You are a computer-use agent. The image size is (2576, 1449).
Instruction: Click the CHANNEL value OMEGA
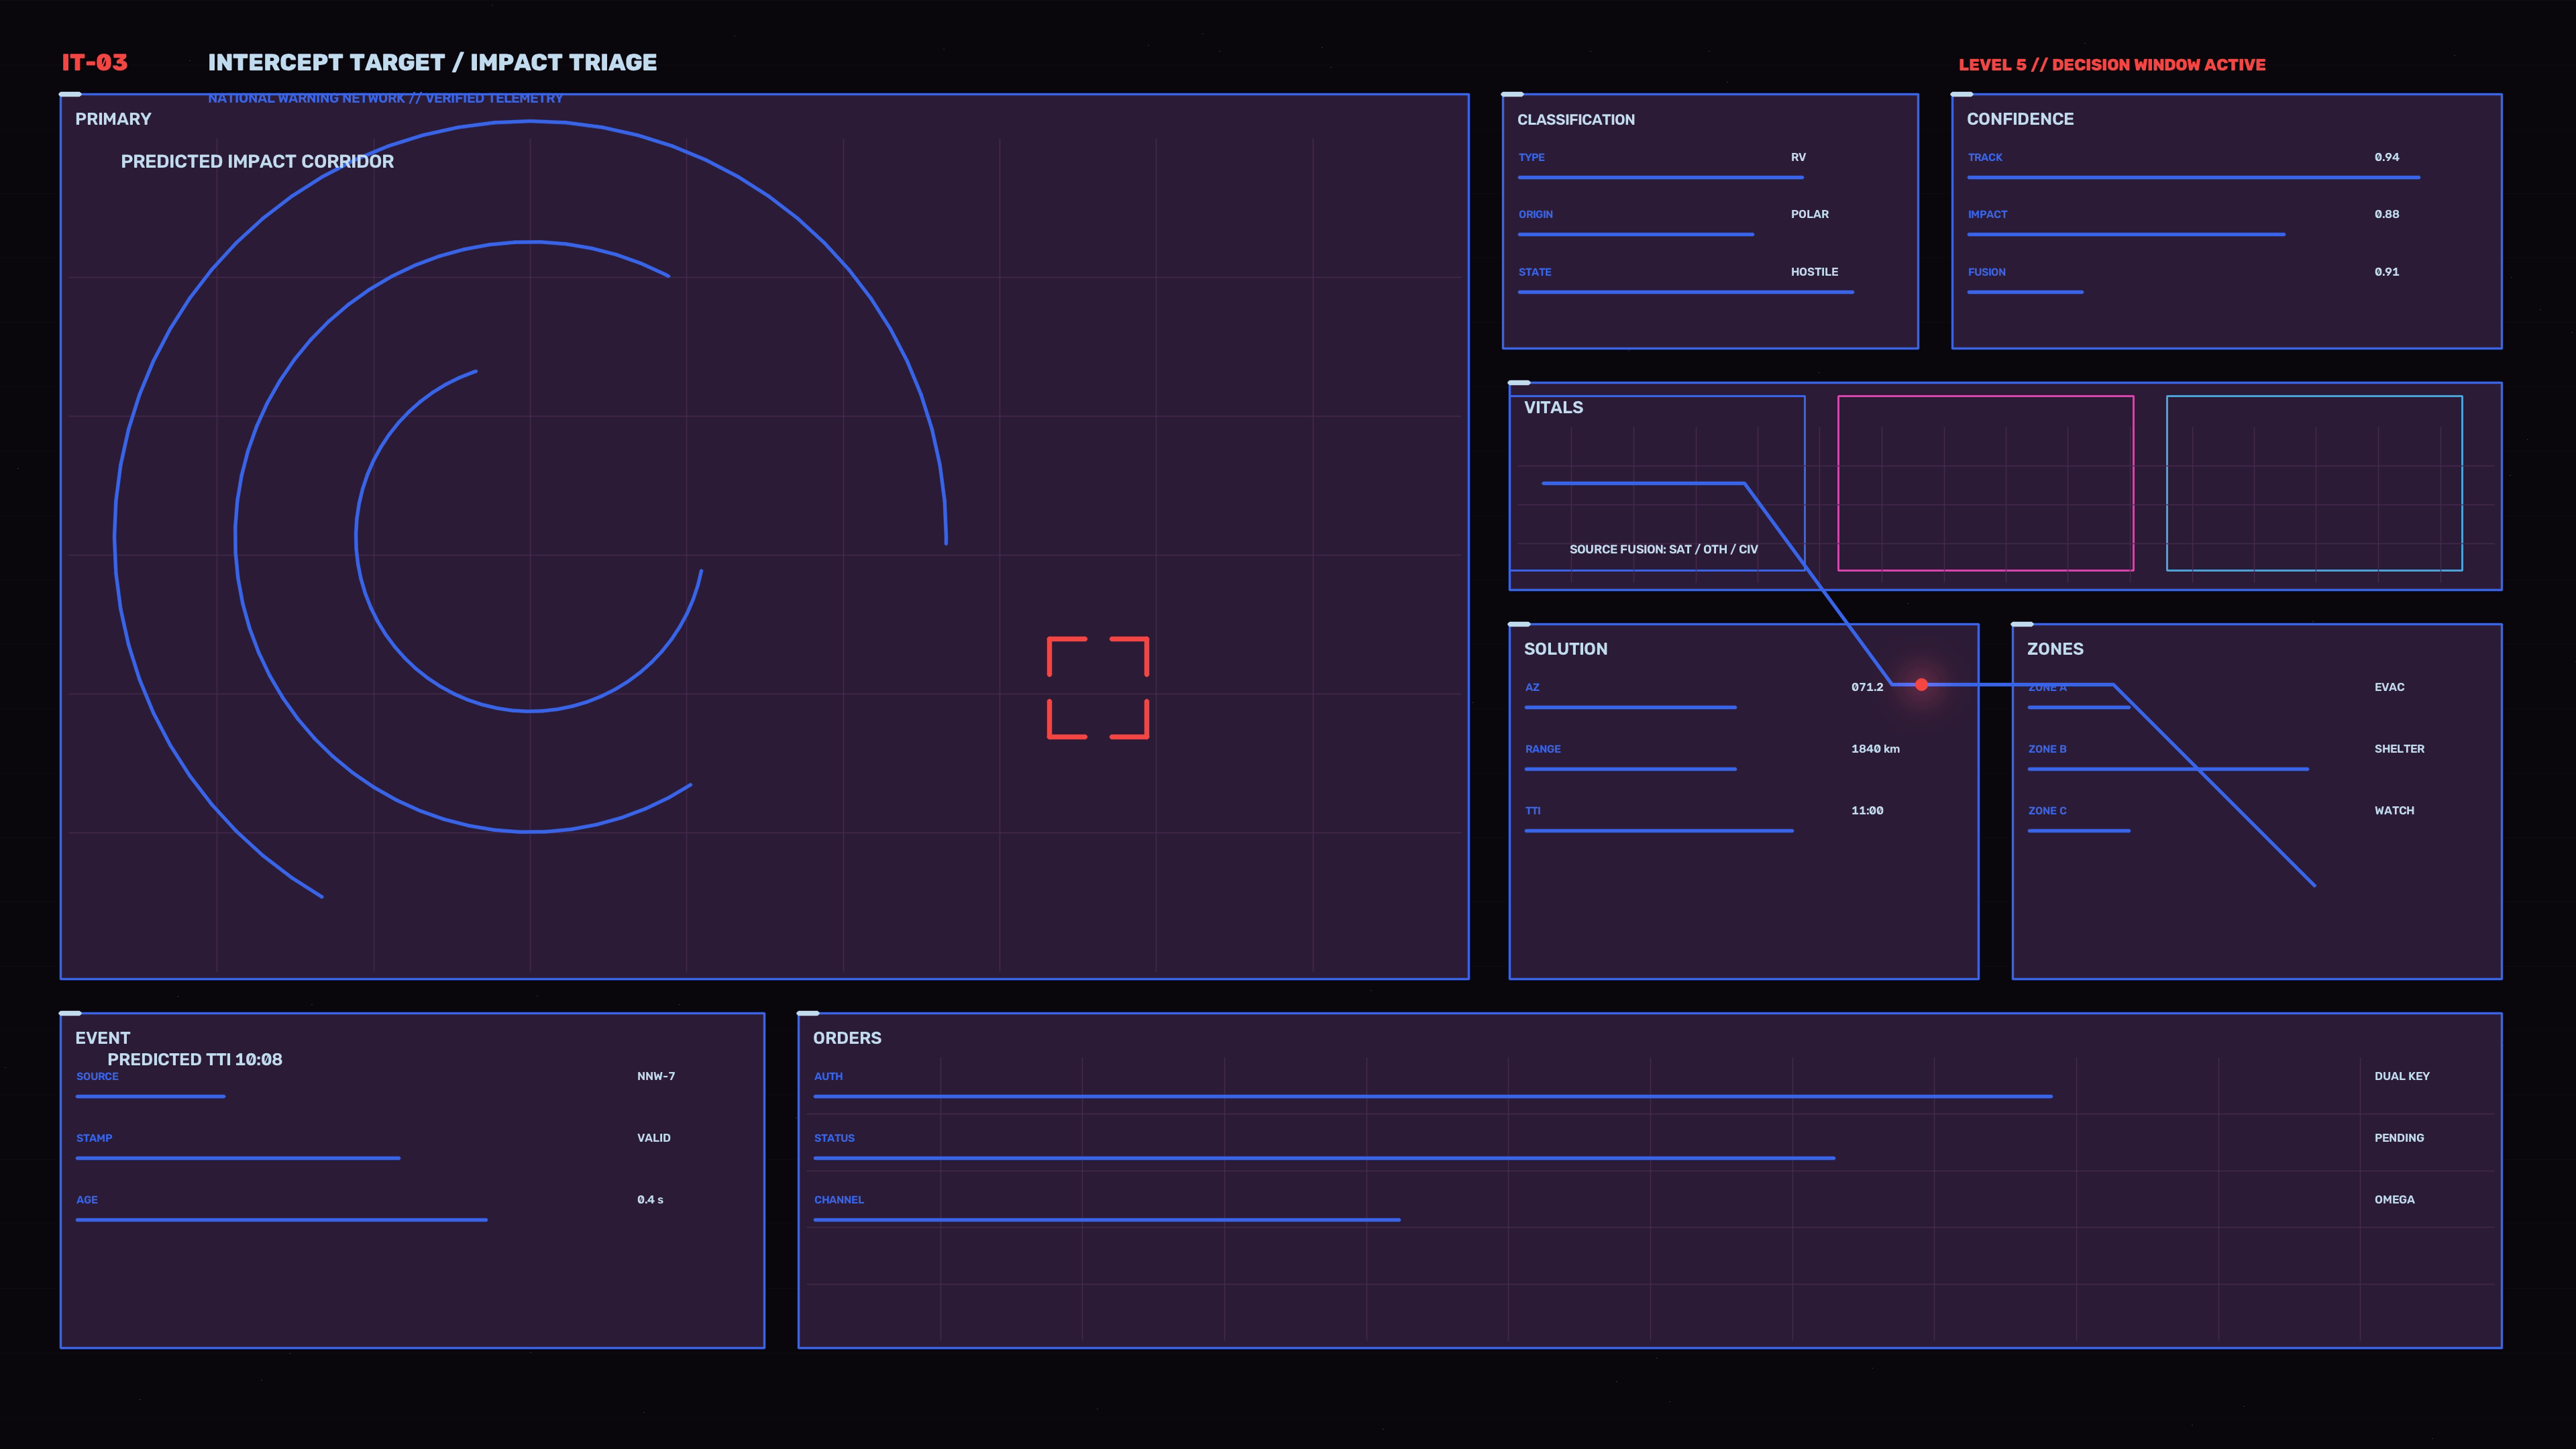2394,1200
